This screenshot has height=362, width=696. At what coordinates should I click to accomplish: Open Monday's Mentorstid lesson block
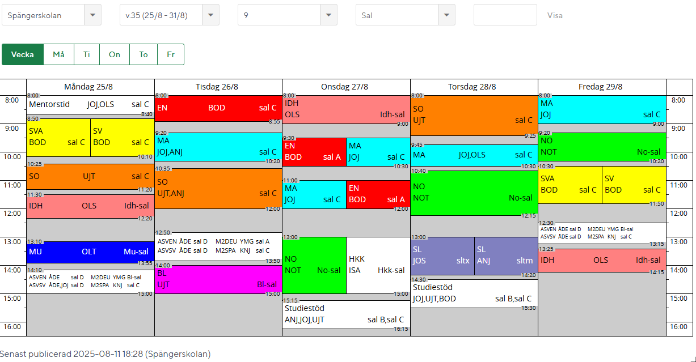click(x=90, y=105)
